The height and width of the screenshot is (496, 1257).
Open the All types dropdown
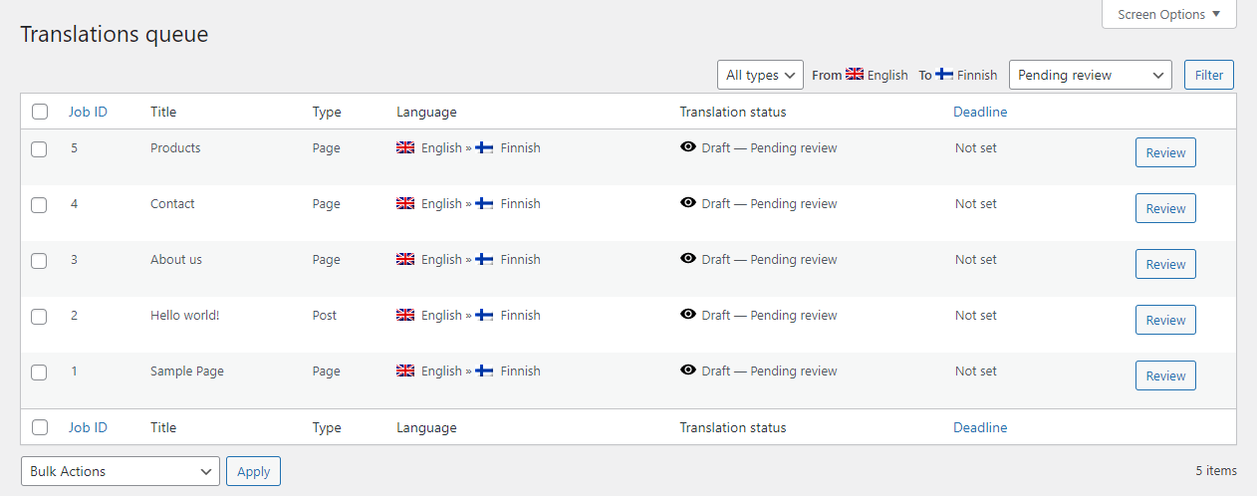[760, 75]
